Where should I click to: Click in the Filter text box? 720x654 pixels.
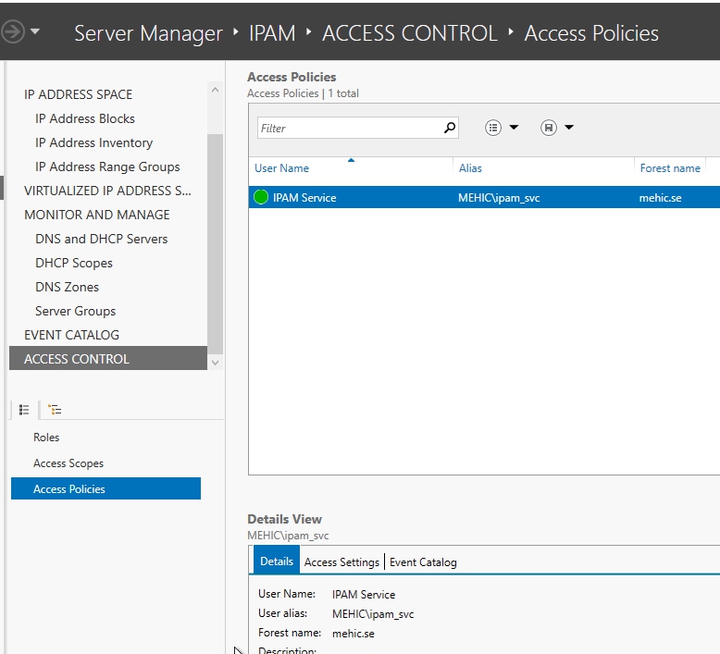(x=347, y=128)
